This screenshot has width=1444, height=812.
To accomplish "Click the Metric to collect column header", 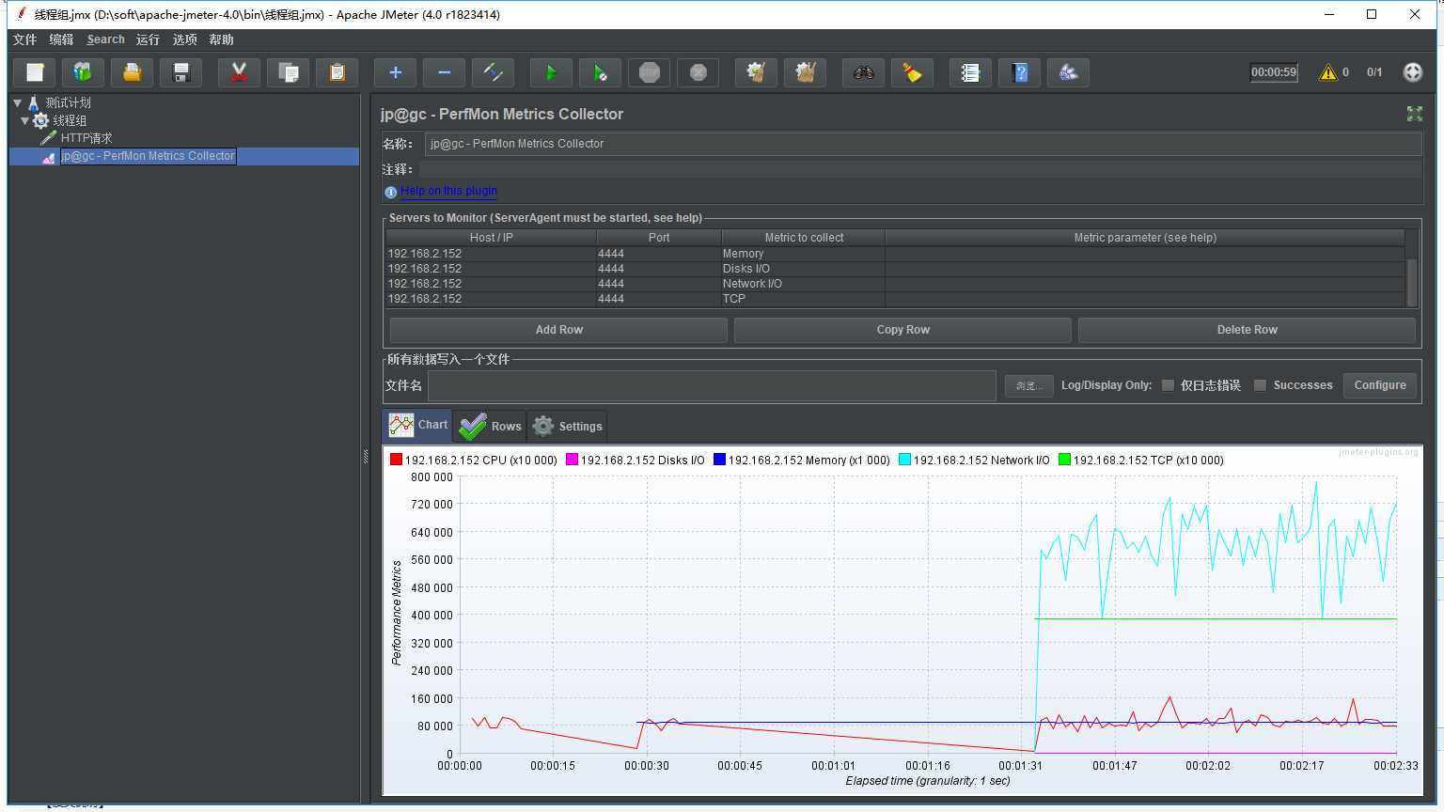I will (803, 238).
